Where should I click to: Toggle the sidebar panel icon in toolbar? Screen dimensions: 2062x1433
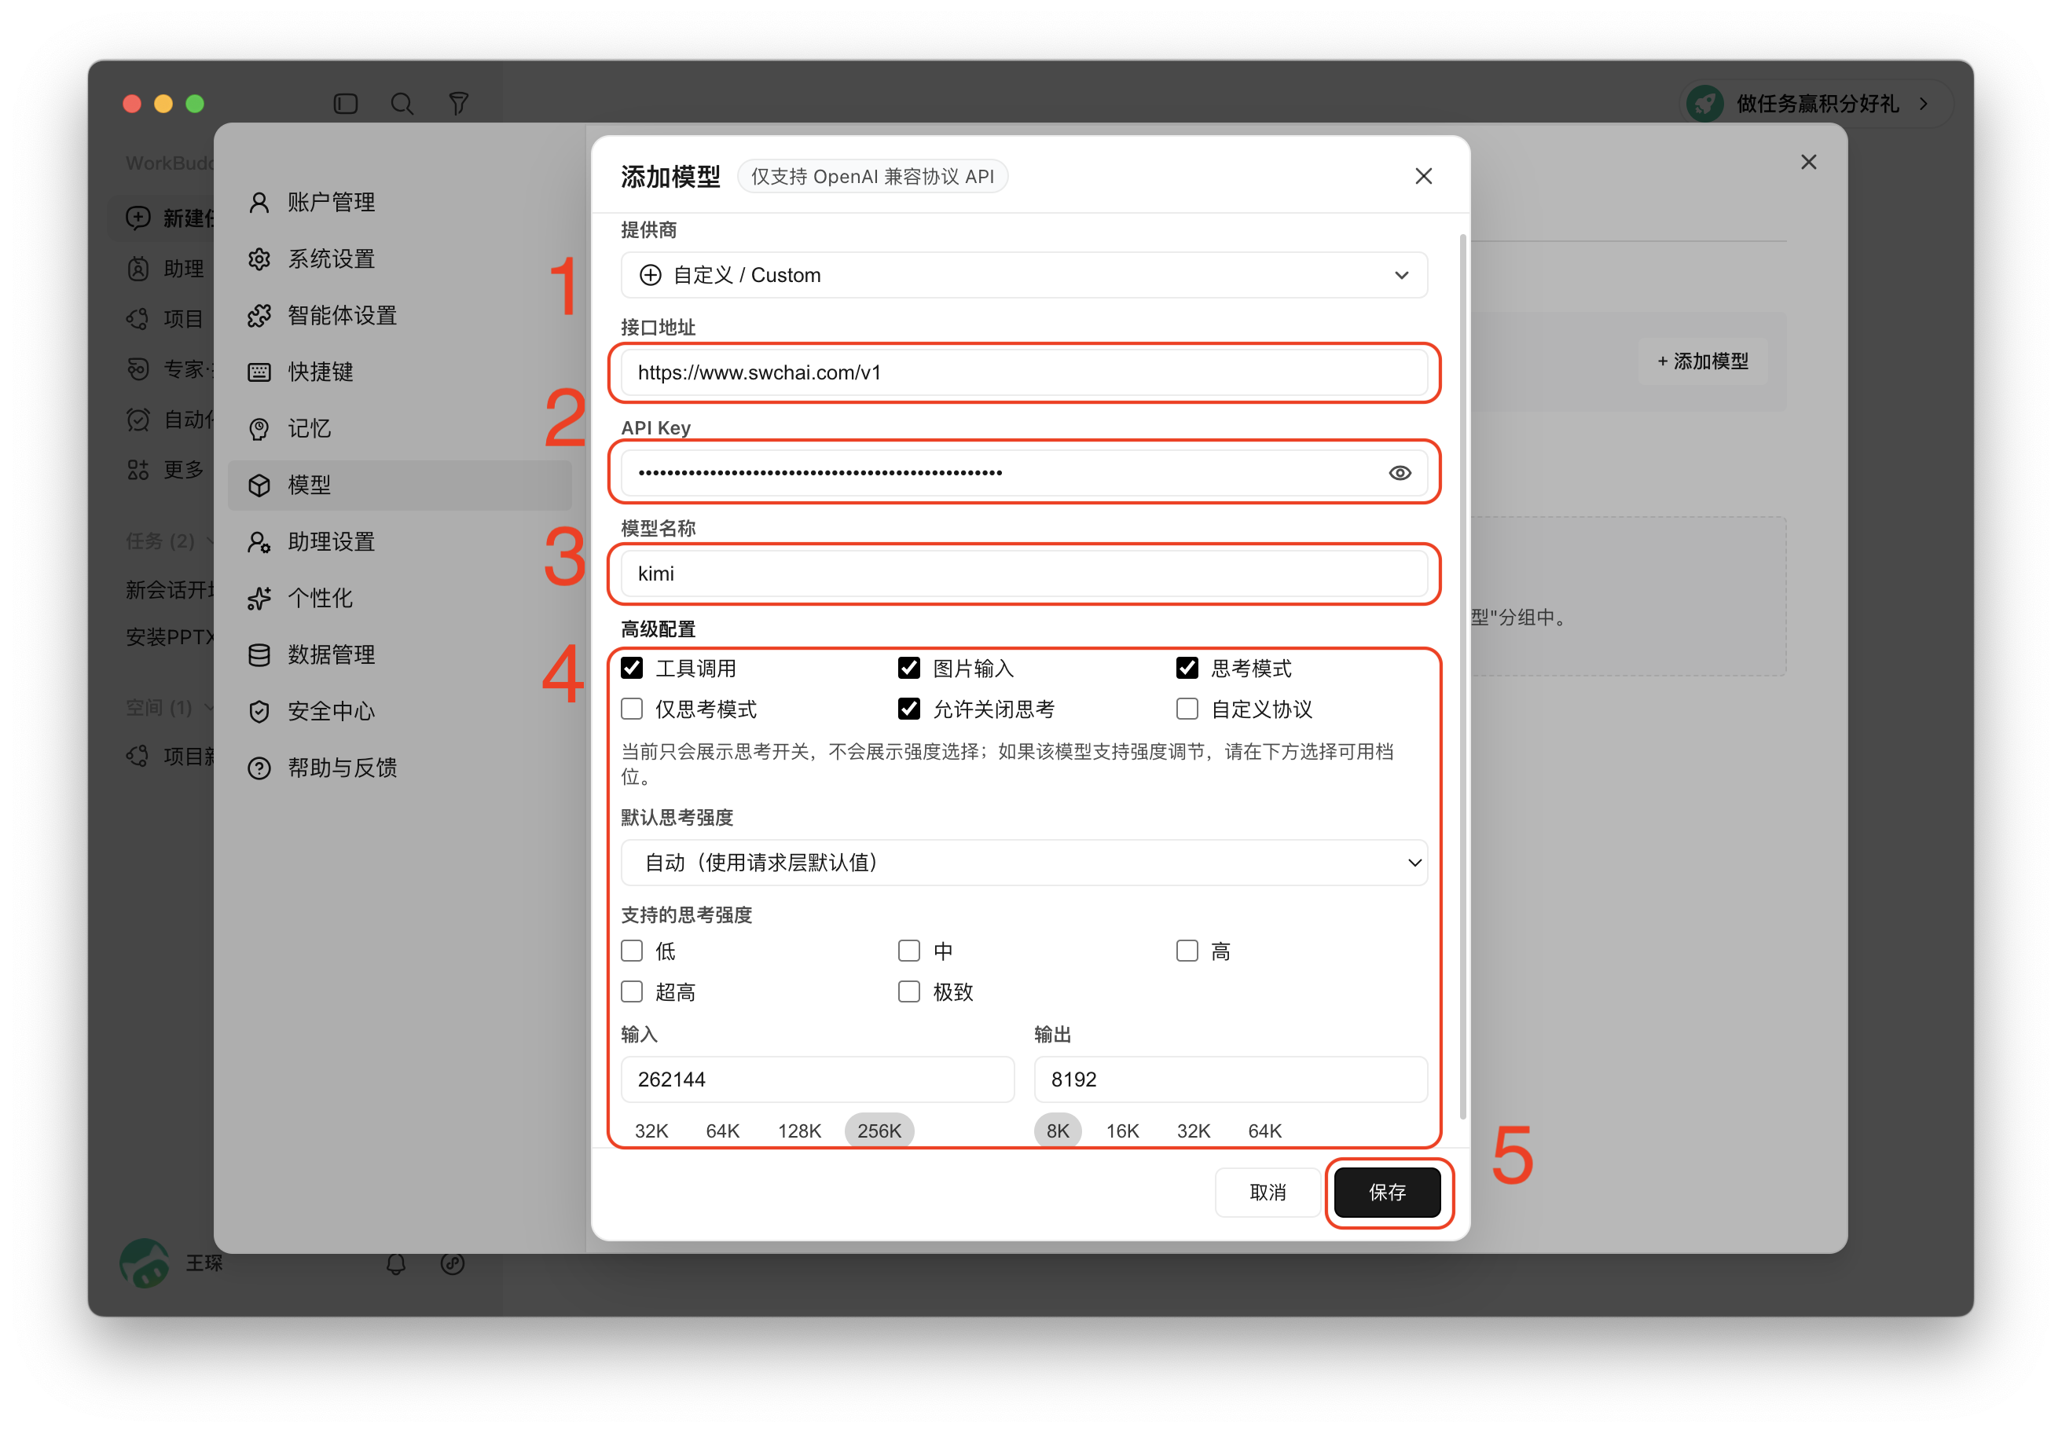tap(346, 103)
